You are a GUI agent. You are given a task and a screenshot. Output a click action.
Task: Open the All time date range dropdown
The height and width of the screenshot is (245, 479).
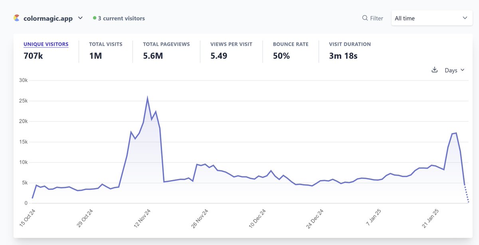click(x=431, y=18)
